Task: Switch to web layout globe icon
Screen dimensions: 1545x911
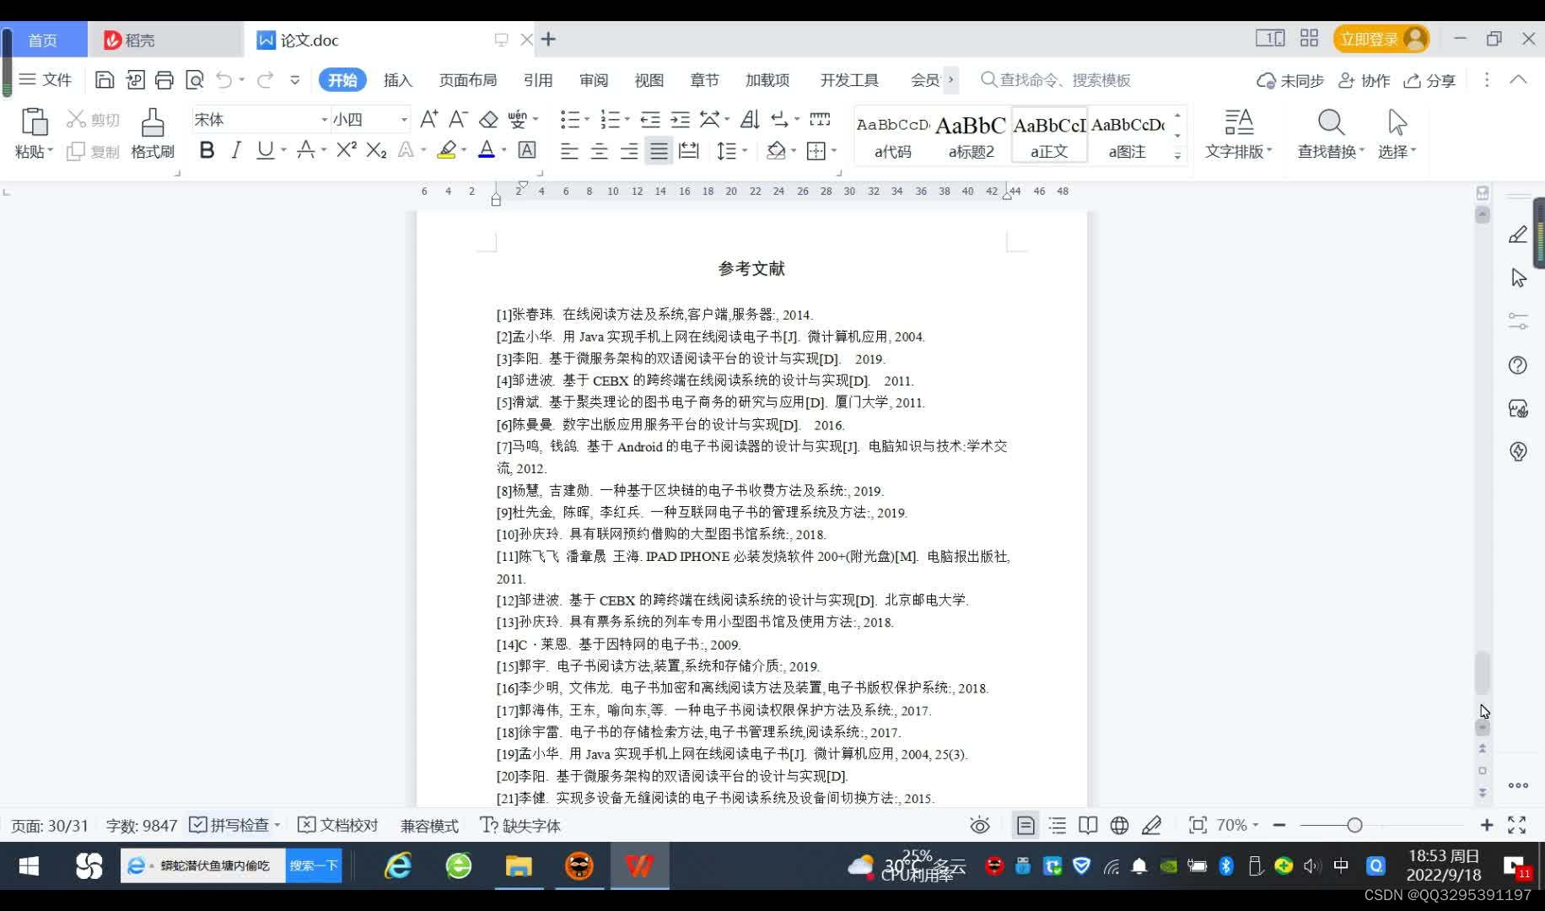Action: coord(1119,825)
